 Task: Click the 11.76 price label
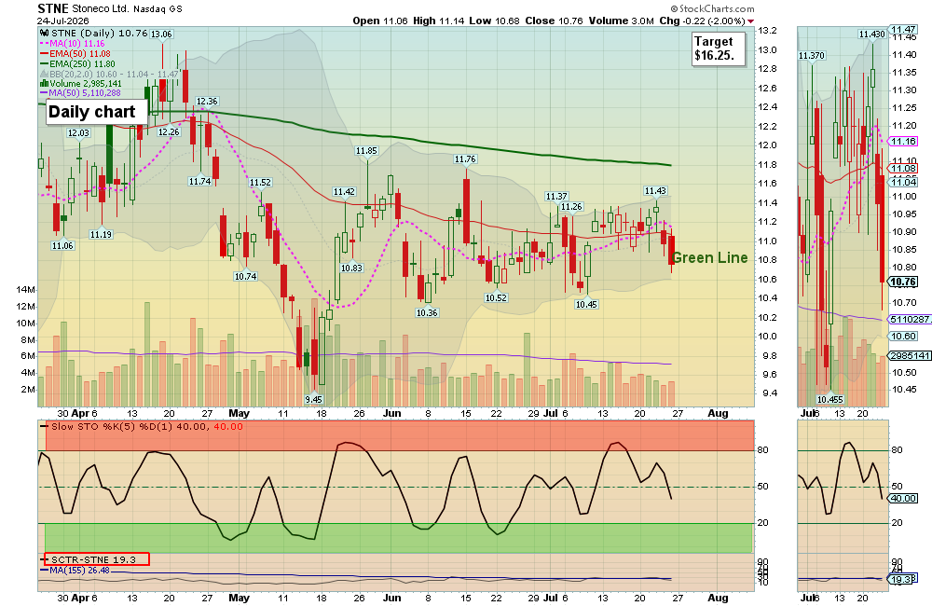tap(465, 158)
